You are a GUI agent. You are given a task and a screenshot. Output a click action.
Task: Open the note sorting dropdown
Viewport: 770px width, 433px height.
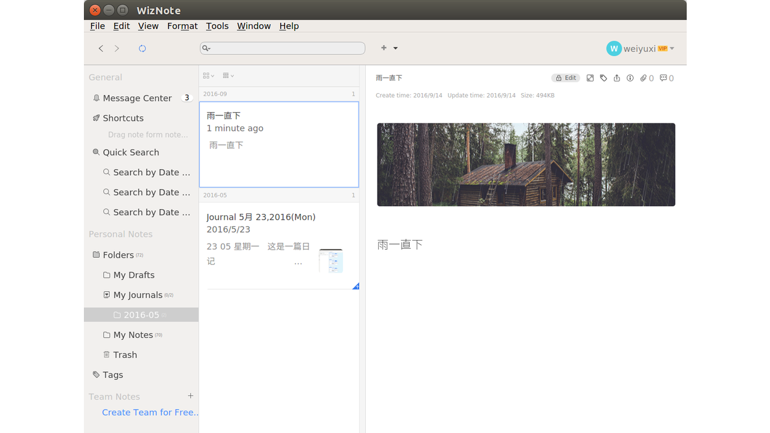(x=226, y=75)
